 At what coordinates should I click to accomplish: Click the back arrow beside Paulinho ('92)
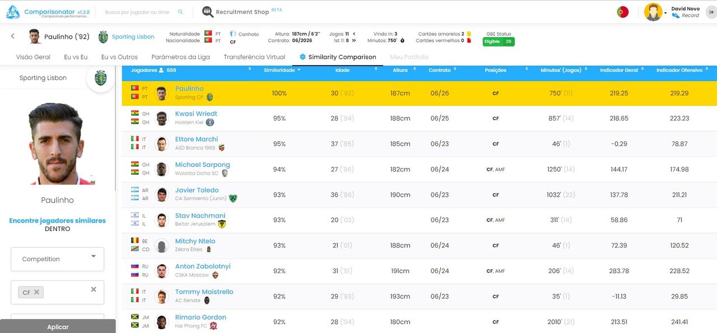(13, 36)
